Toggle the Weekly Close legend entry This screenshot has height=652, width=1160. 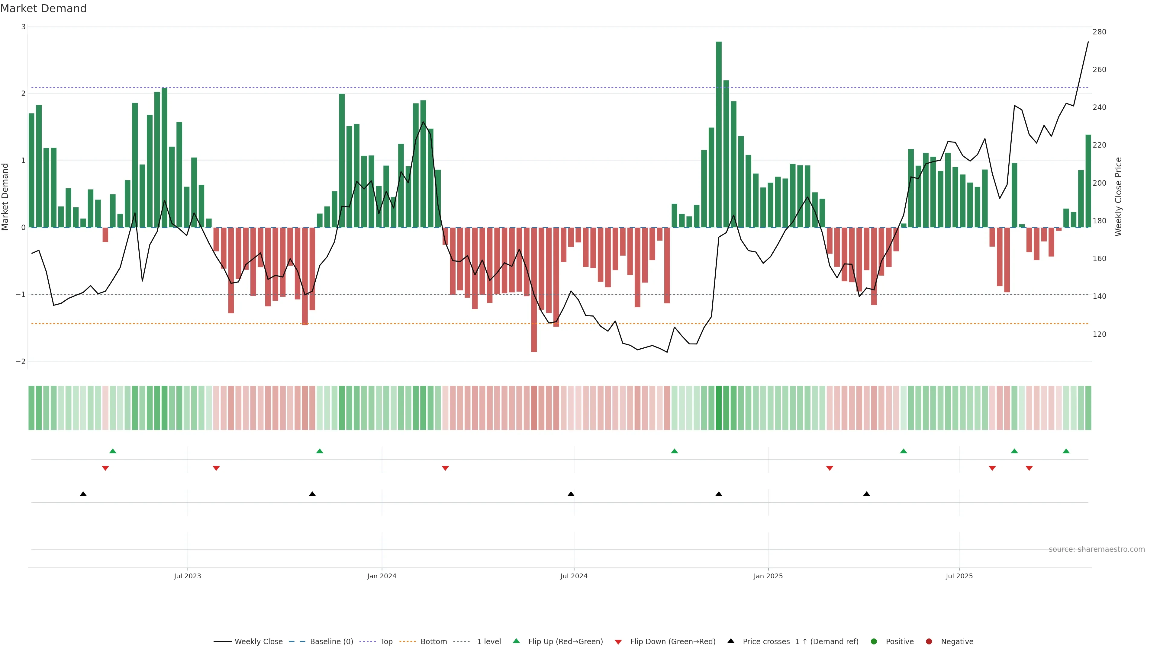click(258, 642)
